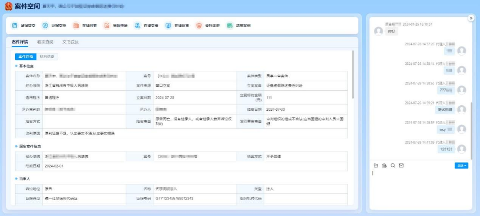Click the 不予受理 closing method value

click(273, 156)
